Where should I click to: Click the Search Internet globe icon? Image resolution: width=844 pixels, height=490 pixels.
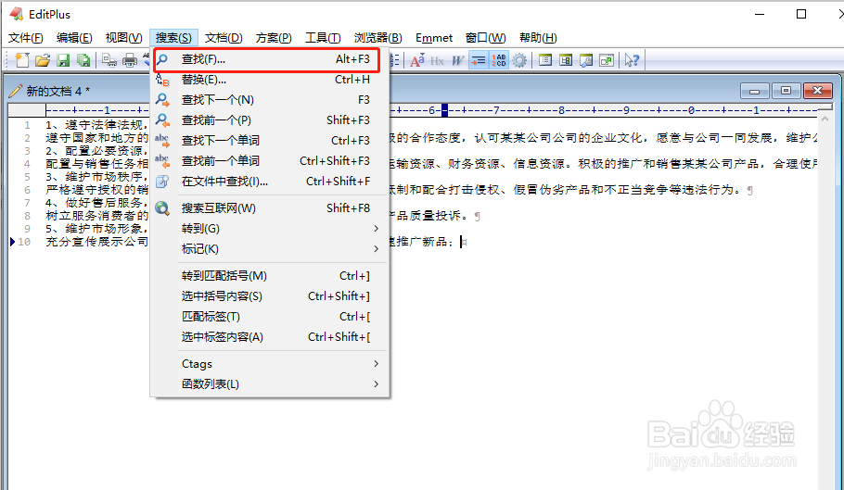(x=162, y=208)
